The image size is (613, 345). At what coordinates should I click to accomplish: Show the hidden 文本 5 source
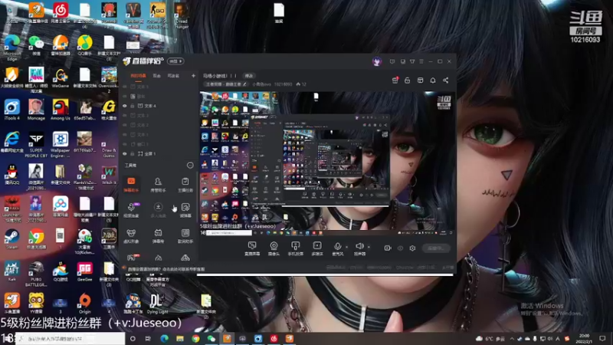[125, 87]
